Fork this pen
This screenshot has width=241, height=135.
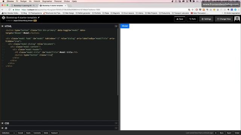click(192, 19)
